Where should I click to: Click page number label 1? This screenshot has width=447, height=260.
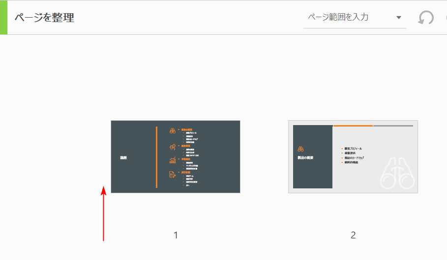point(176,235)
